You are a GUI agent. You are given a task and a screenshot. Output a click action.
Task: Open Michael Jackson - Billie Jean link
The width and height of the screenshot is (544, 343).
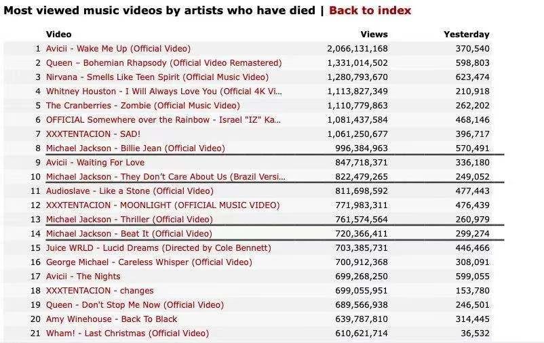(x=135, y=148)
